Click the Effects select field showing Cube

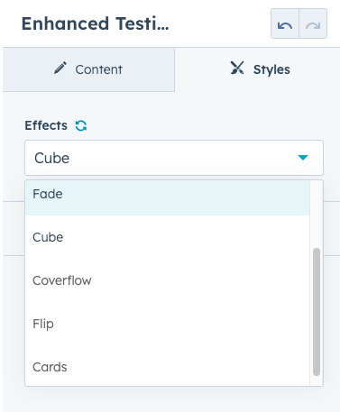174,158
